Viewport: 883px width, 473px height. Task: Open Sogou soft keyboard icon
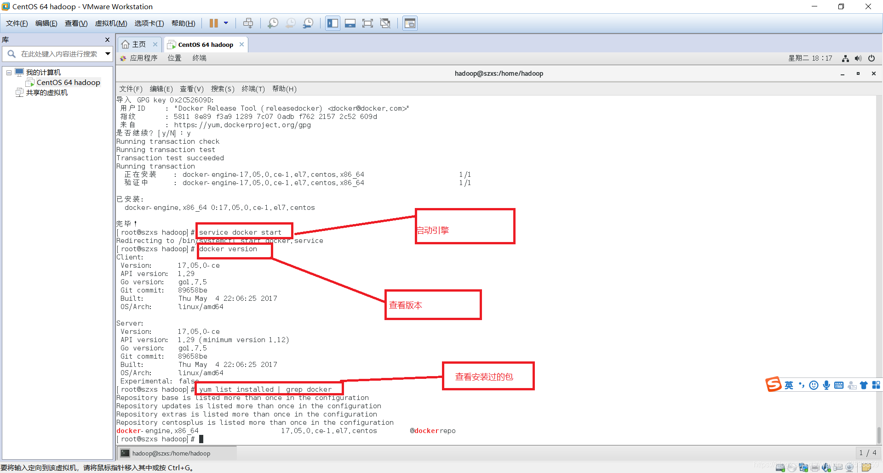click(839, 385)
